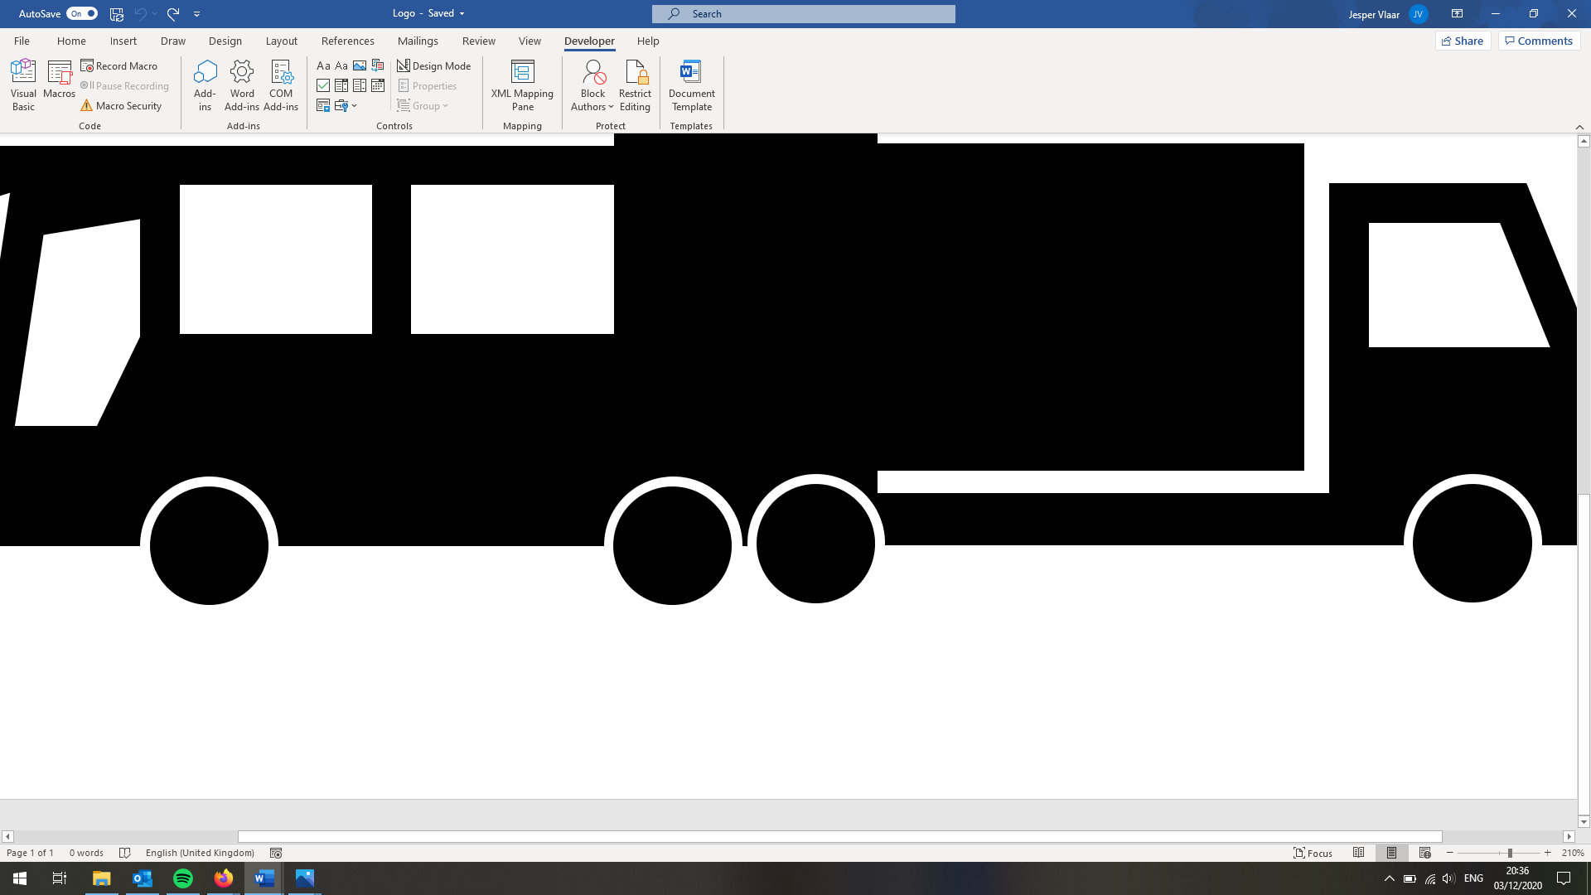The image size is (1591, 895).
Task: Toggle Design Mode
Action: click(x=434, y=65)
